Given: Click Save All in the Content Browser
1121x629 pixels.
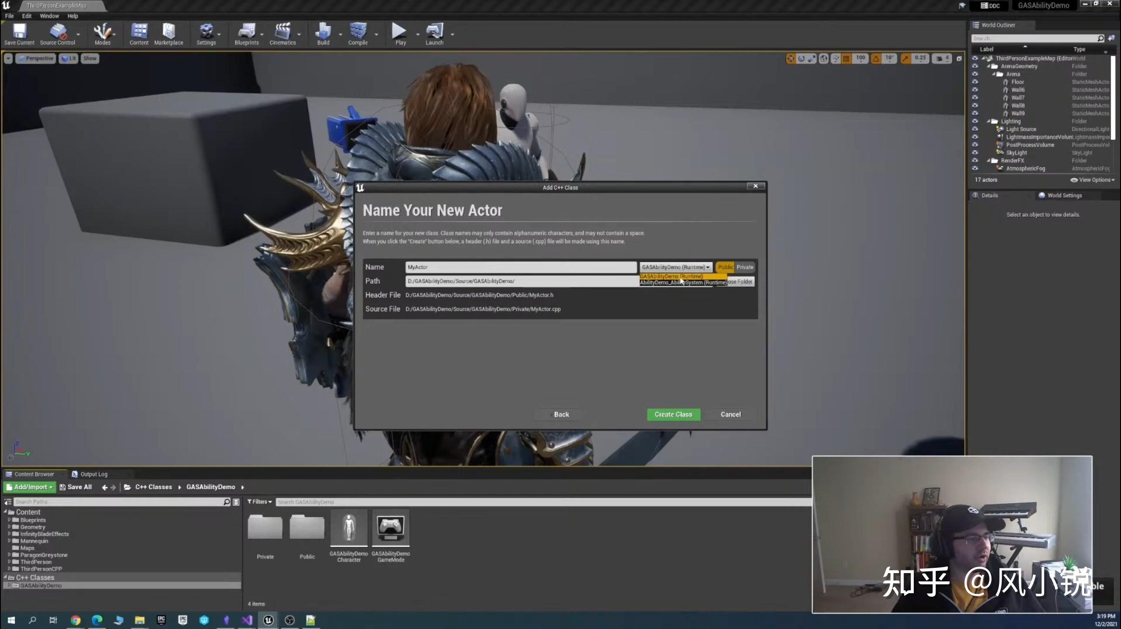Looking at the screenshot, I should (x=76, y=487).
